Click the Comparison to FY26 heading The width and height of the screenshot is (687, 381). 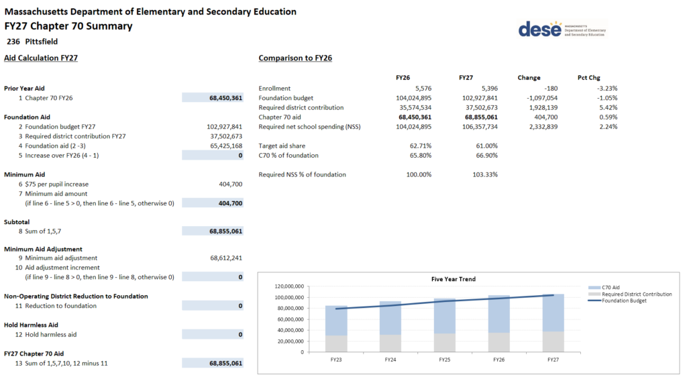[x=295, y=58]
